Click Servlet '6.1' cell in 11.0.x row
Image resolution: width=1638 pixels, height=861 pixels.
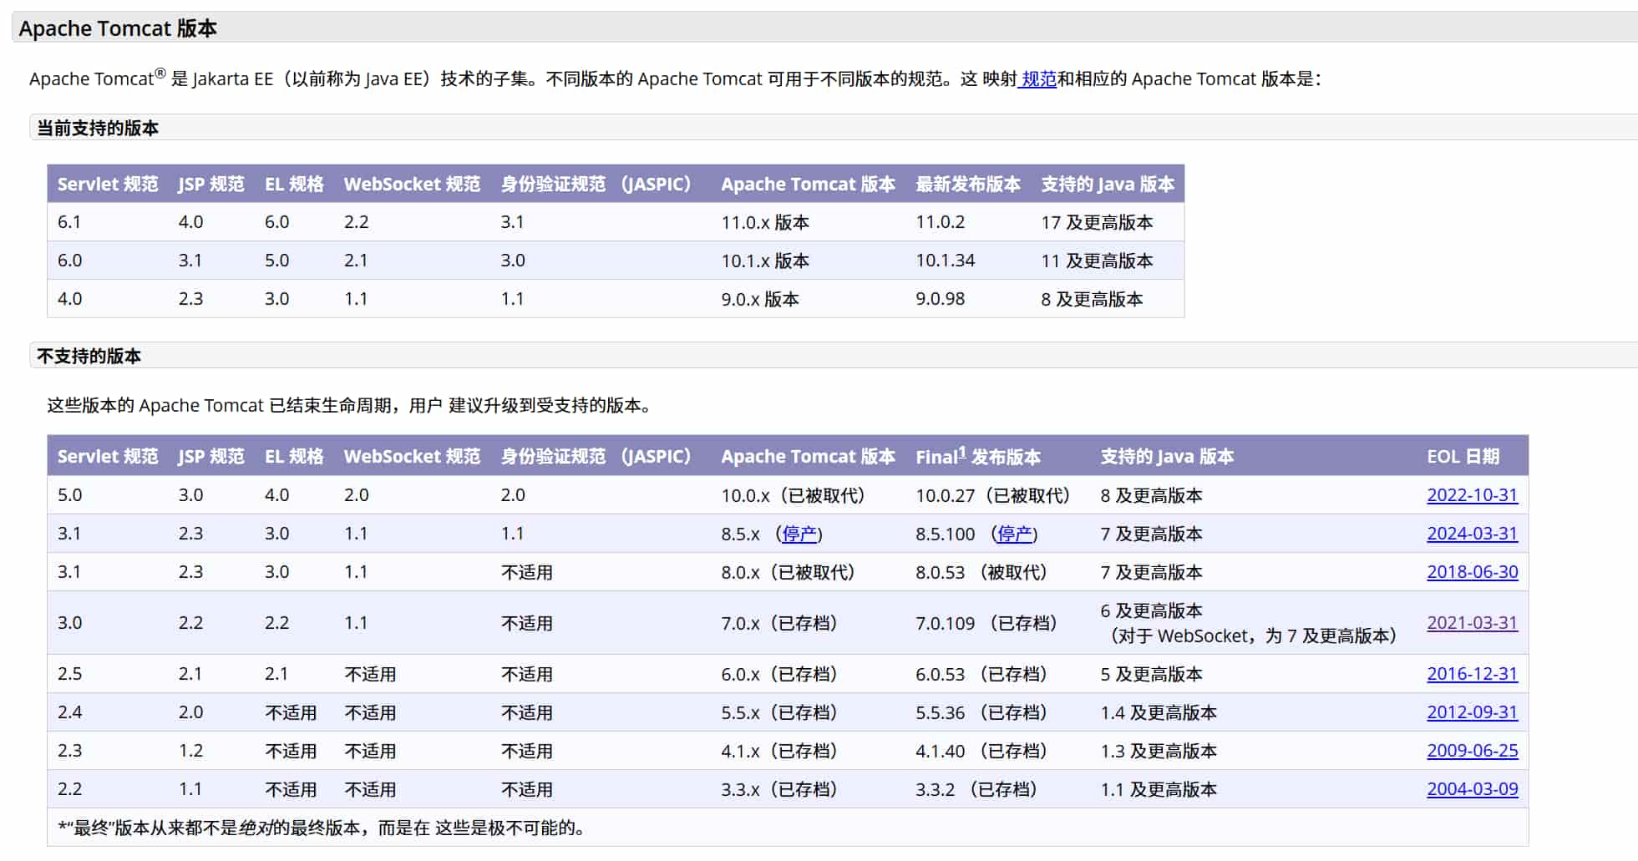69,222
